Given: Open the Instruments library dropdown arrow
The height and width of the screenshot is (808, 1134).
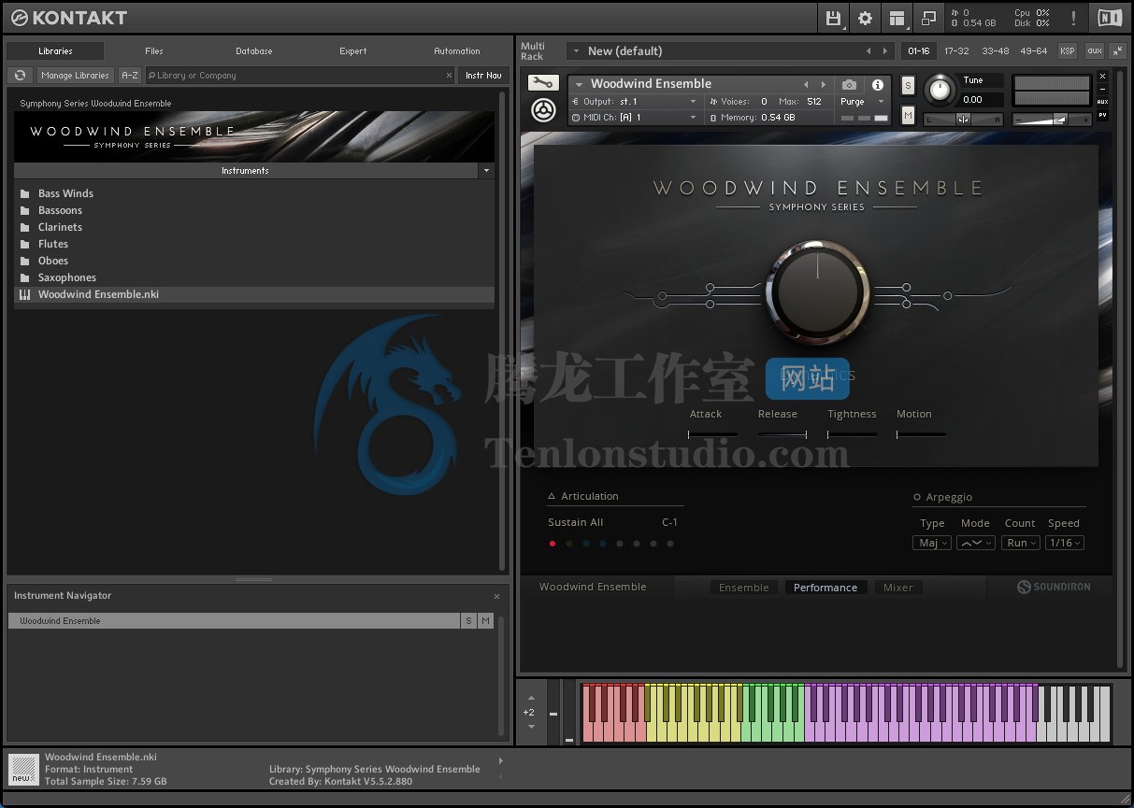Looking at the screenshot, I should 485,171.
